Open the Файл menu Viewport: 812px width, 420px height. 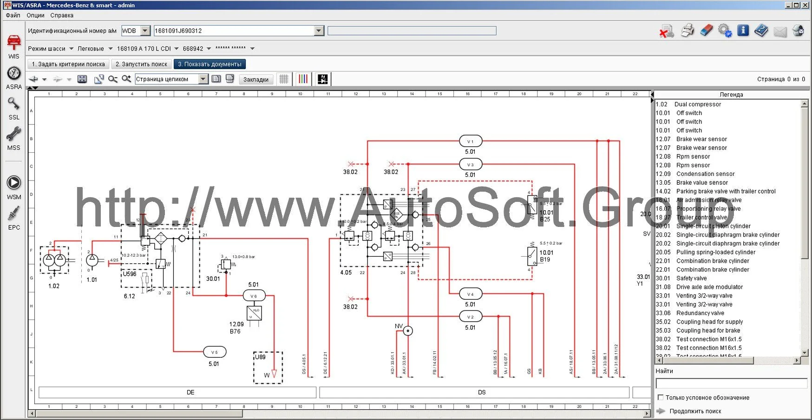coord(13,15)
